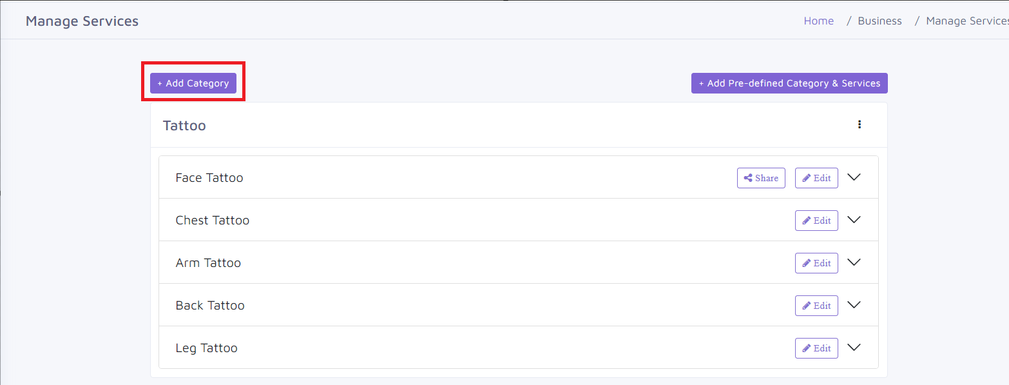Edit the Leg Tattoo service
1009x385 pixels.
coord(816,348)
